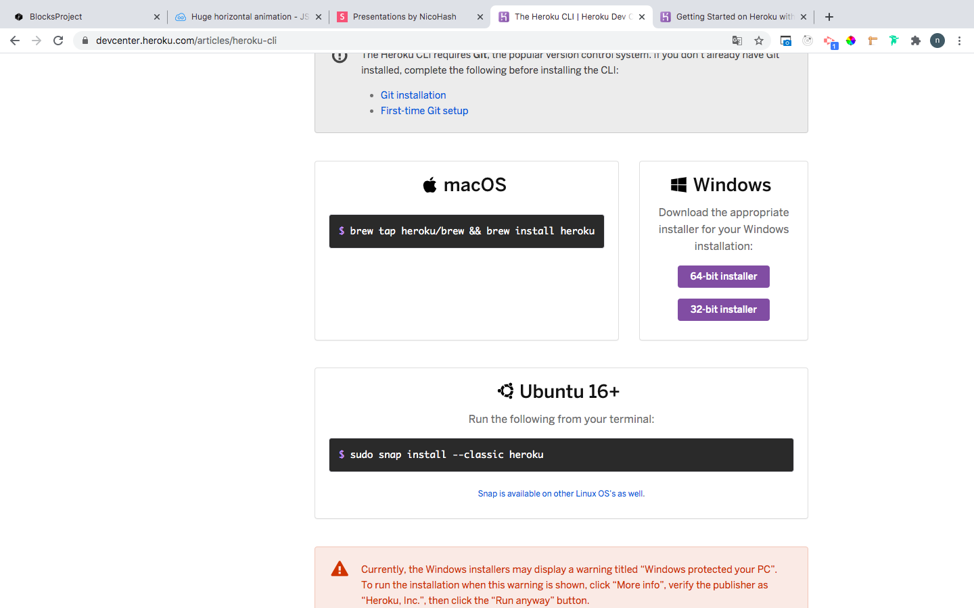Viewport: 974px width, 608px height.
Task: Open a new tab with plus button
Action: (x=829, y=17)
